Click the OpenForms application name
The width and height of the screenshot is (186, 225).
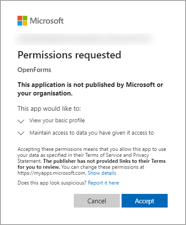click(x=34, y=70)
